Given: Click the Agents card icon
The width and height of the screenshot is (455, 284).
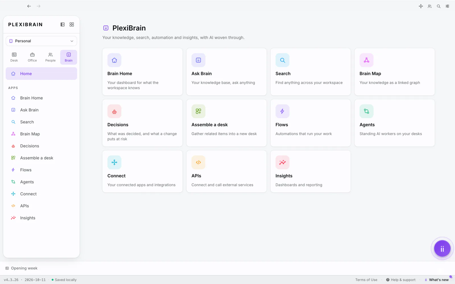Looking at the screenshot, I should (x=367, y=111).
